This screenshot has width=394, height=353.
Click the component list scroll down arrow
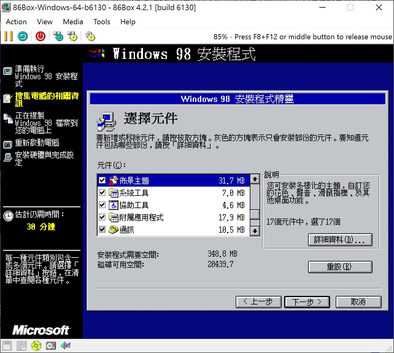(x=255, y=231)
